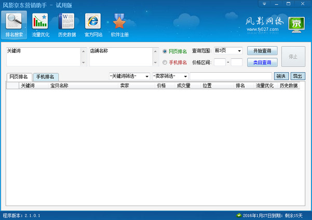This screenshot has height=220, width=312.
Task: Click the 导出 export button
Action: [297, 76]
